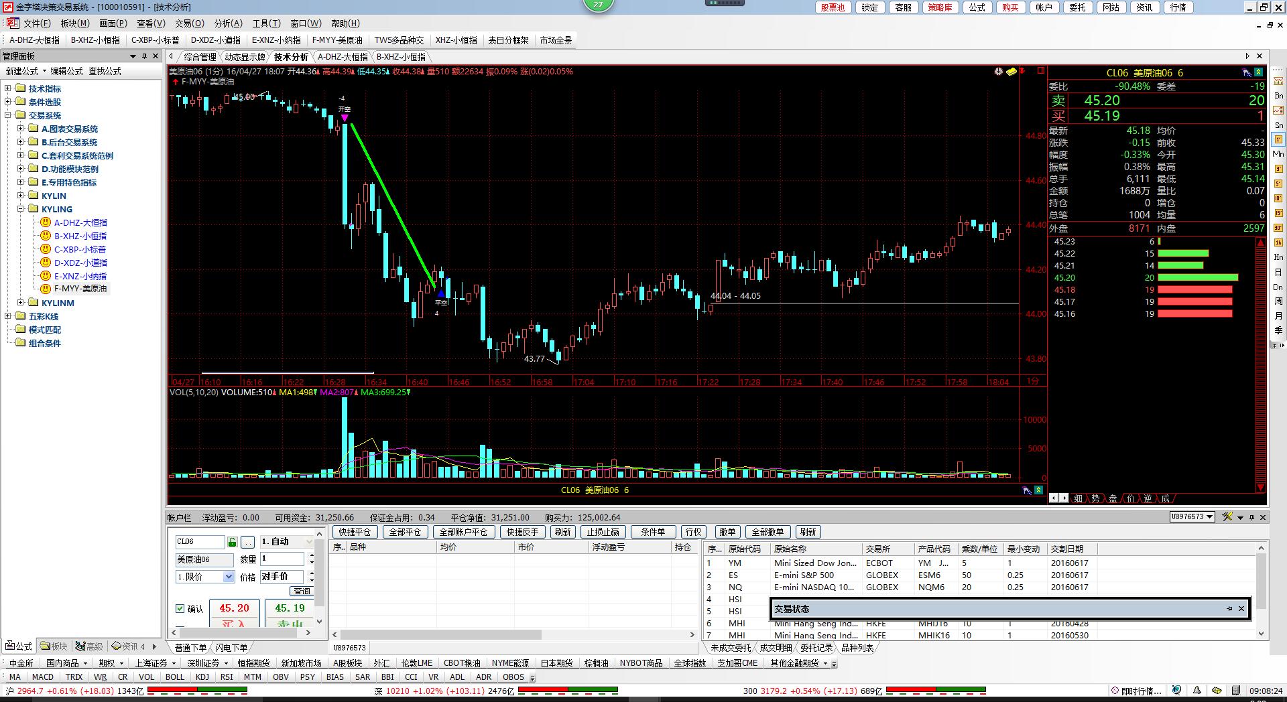Collapse the KYLING folder node
1287x702 pixels.
(21, 209)
